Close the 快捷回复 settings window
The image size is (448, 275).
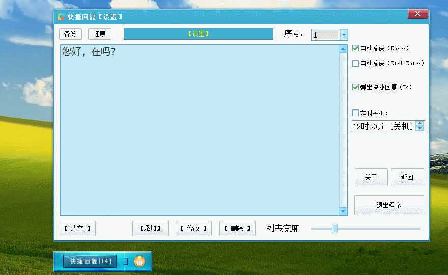pos(417,14)
